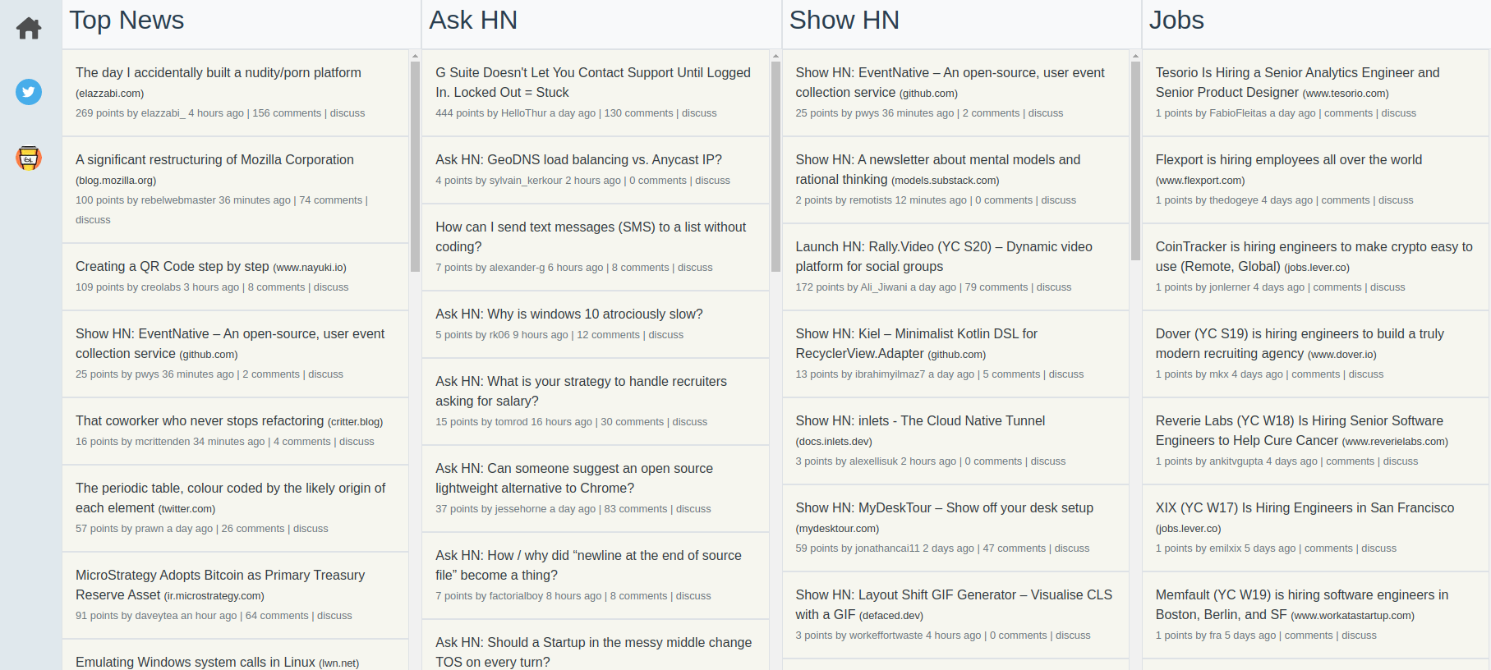1491x670 pixels.
Task: Click the www.tesorio.com domain link
Action: pyautogui.click(x=1346, y=94)
